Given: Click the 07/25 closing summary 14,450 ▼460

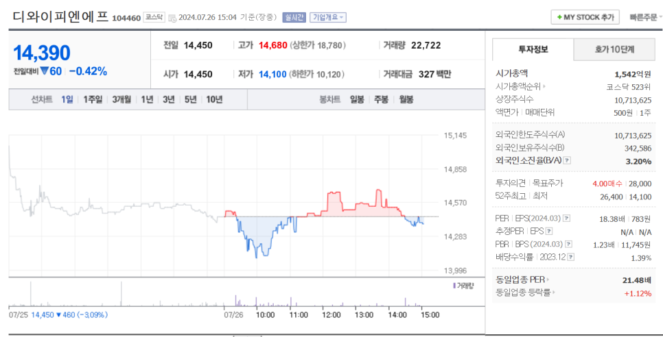Looking at the screenshot, I should point(54,314).
